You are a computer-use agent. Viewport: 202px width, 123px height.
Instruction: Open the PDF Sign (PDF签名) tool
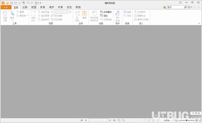pyautogui.click(x=117, y=16)
